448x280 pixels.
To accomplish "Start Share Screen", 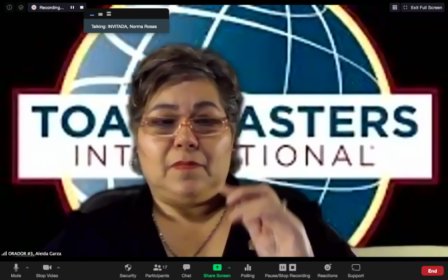I will click(217, 271).
